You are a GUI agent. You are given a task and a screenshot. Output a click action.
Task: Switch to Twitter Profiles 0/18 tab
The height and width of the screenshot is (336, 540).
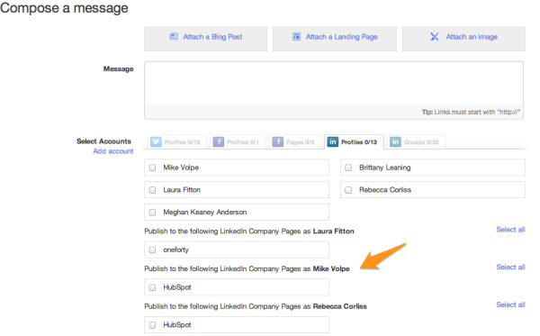pyautogui.click(x=177, y=142)
